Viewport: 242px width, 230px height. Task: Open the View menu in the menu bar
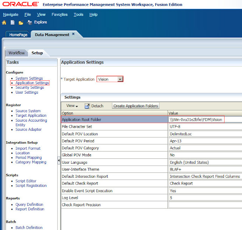click(x=41, y=14)
